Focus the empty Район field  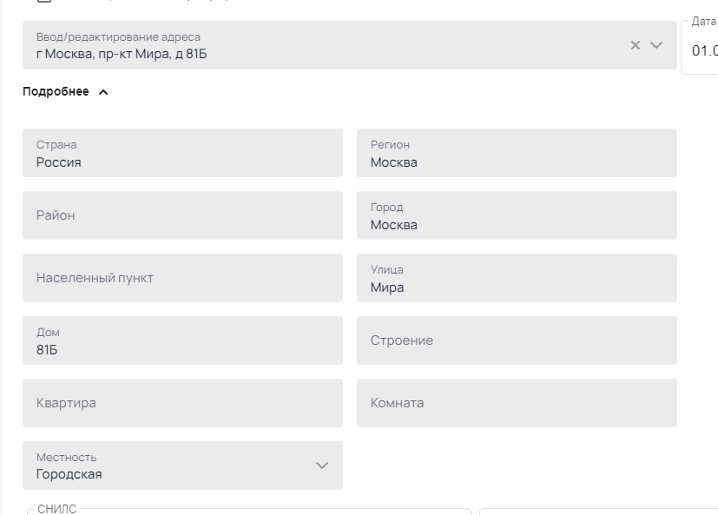click(x=182, y=215)
